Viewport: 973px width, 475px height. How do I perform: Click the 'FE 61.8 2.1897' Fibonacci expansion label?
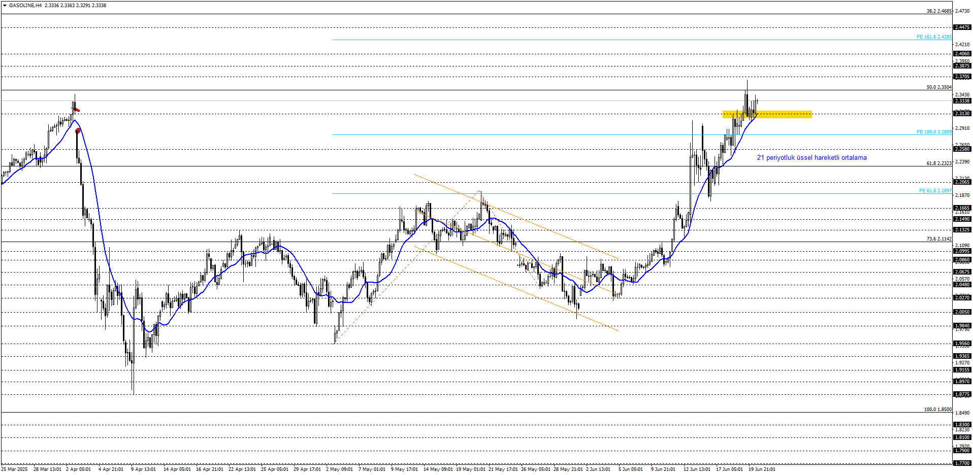(935, 191)
